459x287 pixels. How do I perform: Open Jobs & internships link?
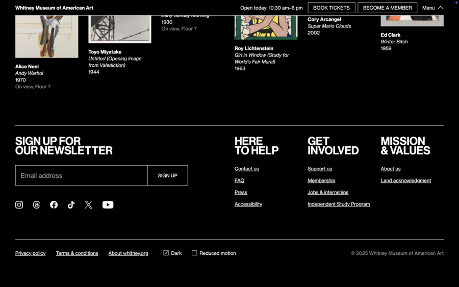pyautogui.click(x=328, y=193)
